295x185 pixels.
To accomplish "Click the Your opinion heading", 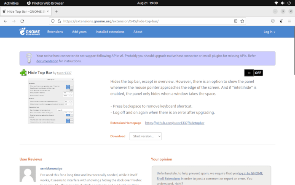I will (161, 159).
